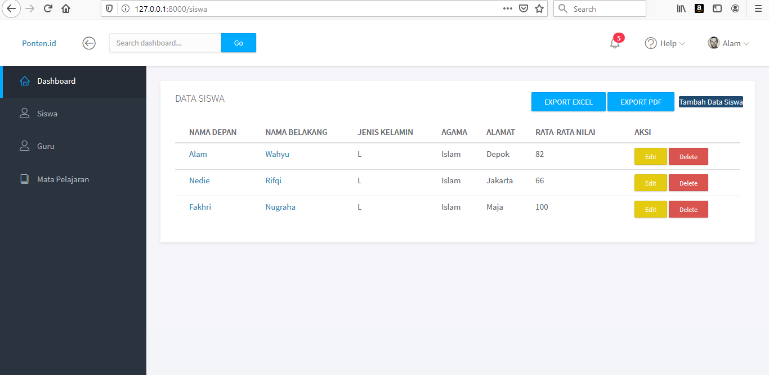Click inside the Search dashboard field
This screenshot has width=769, height=375.
pyautogui.click(x=165, y=43)
